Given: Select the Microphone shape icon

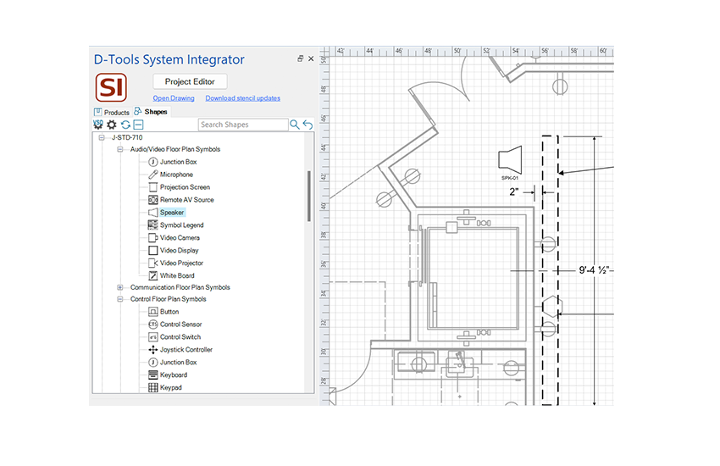Looking at the screenshot, I should point(153,175).
